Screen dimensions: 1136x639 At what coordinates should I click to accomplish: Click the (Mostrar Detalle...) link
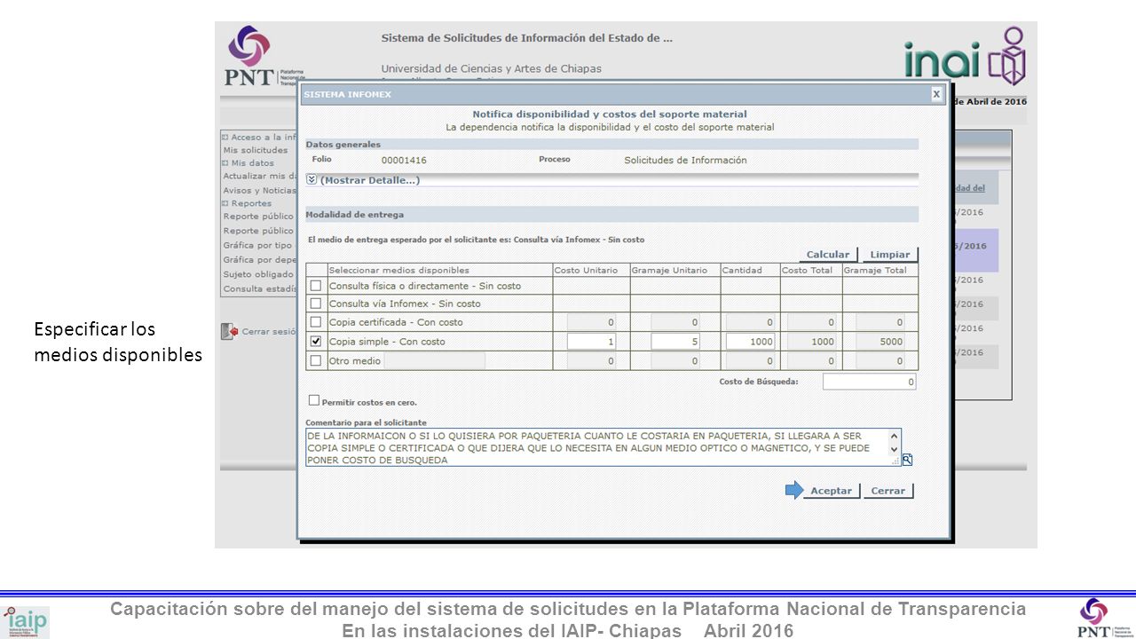(370, 180)
